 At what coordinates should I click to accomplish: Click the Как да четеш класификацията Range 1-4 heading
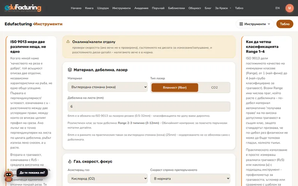tap(262, 47)
